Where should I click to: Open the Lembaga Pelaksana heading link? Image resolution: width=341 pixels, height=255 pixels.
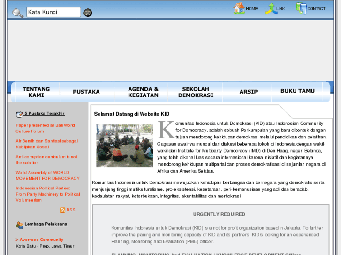(x=46, y=224)
